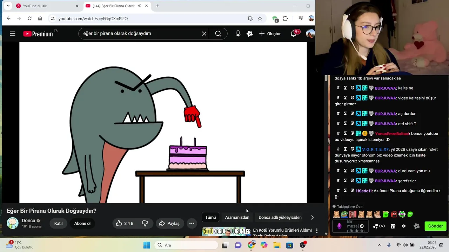Open chat settings gear icon
Image resolution: width=449 pixels, height=252 pixels.
(404, 226)
